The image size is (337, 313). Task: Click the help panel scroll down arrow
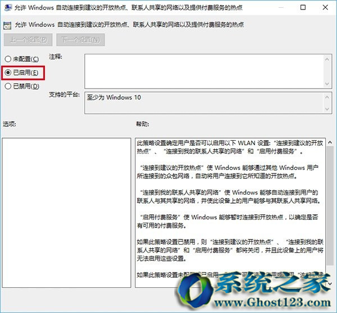click(330, 284)
